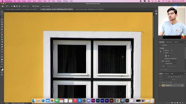186x104 pixels.
Task: Open the Edit Toolbar three-dots menu
Action: pos(2,64)
